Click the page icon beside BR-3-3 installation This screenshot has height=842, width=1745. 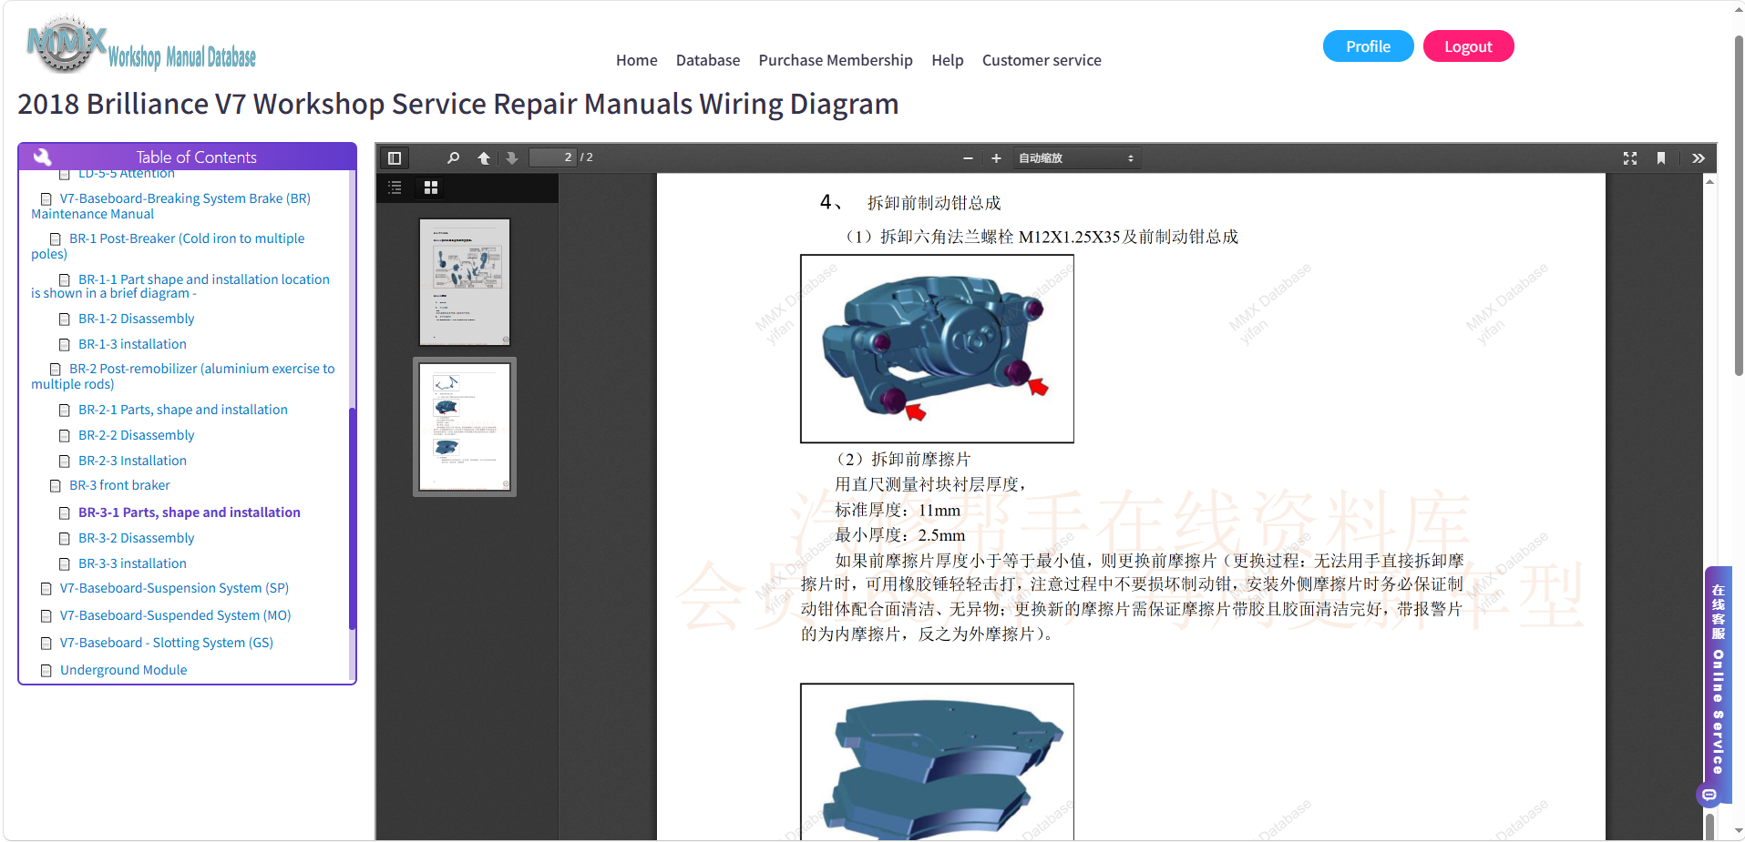(65, 564)
